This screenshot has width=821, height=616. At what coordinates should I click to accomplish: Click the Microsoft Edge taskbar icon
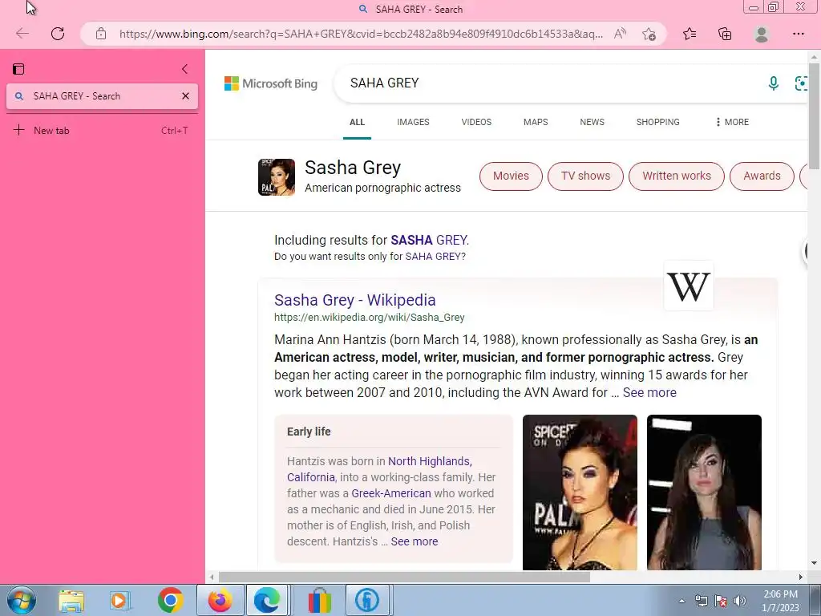click(x=267, y=601)
